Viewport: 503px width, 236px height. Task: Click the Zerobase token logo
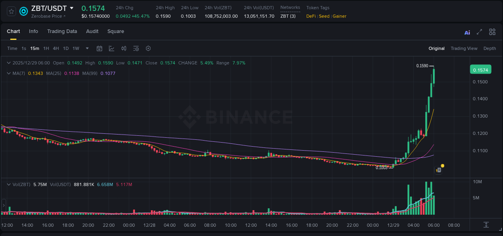pos(23,11)
